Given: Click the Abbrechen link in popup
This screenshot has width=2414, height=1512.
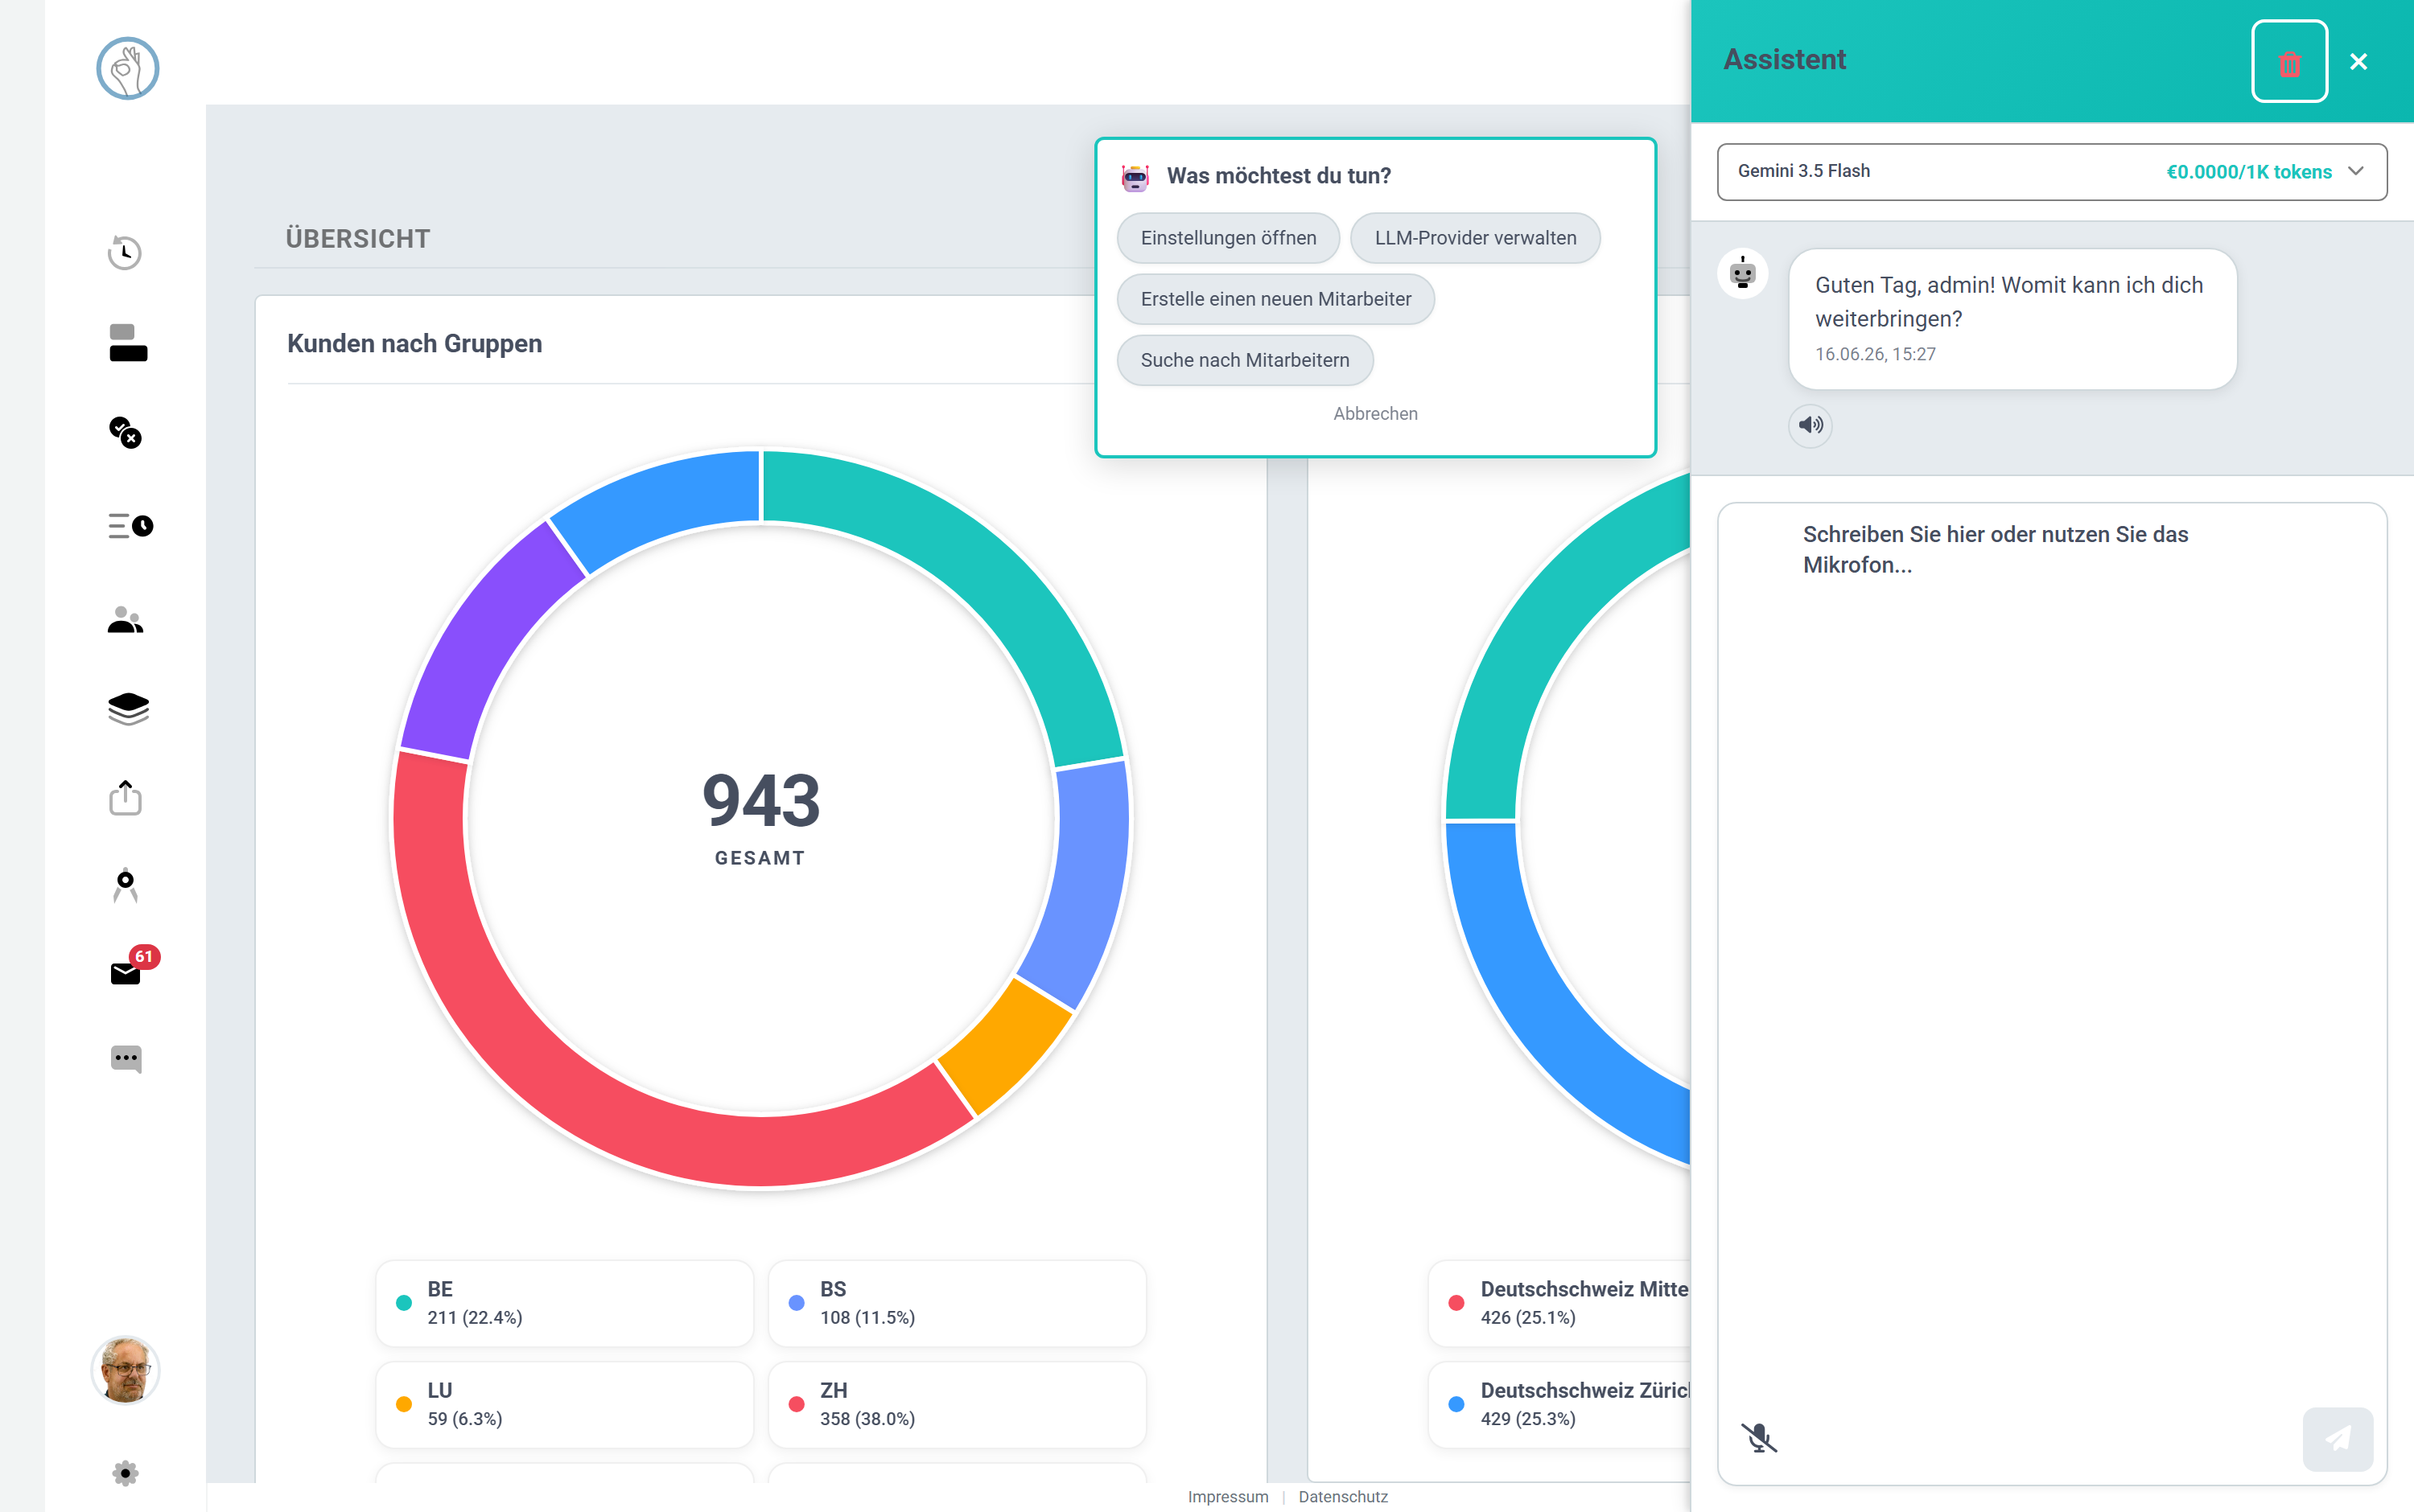Looking at the screenshot, I should point(1374,414).
